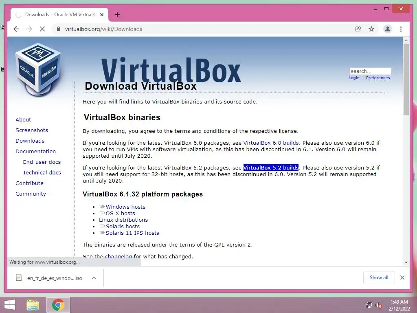417x313 pixels.
Task: Open File Explorer from the taskbar
Action: click(33, 305)
